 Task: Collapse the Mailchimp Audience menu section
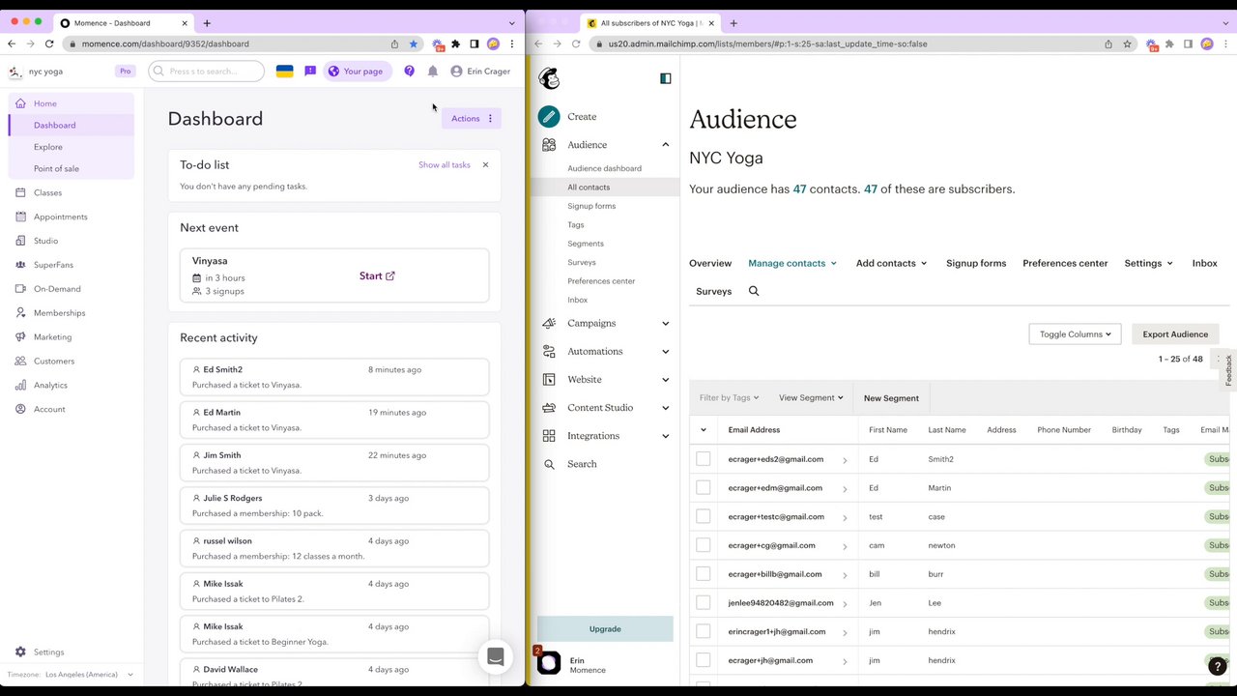point(666,145)
